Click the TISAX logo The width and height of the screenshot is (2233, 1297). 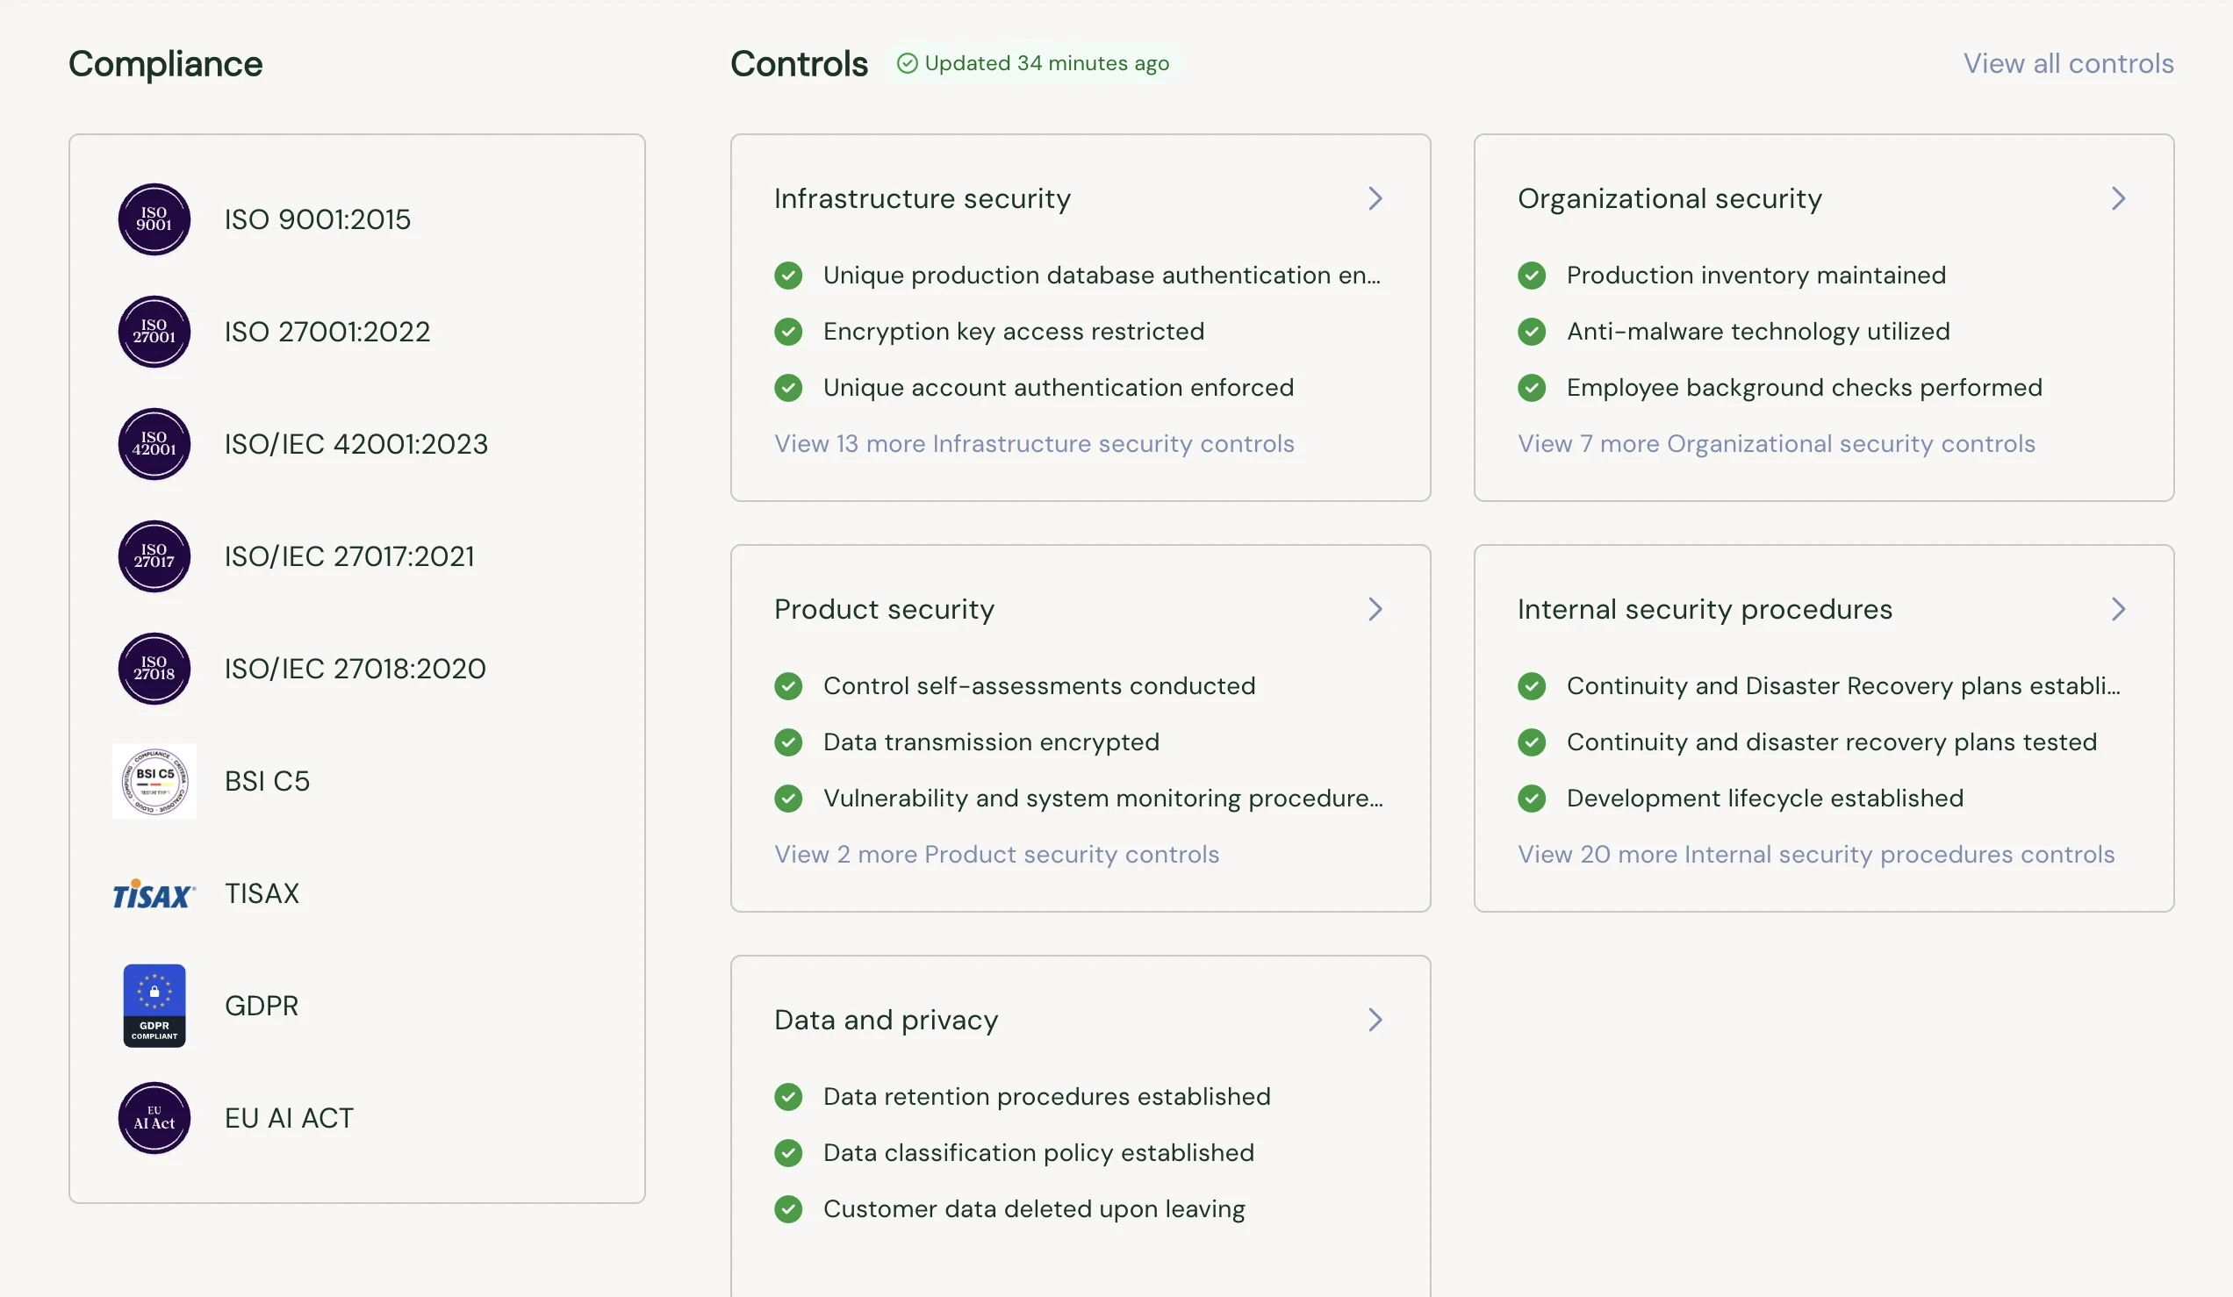click(154, 894)
